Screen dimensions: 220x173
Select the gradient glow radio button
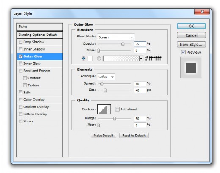click(x=99, y=59)
